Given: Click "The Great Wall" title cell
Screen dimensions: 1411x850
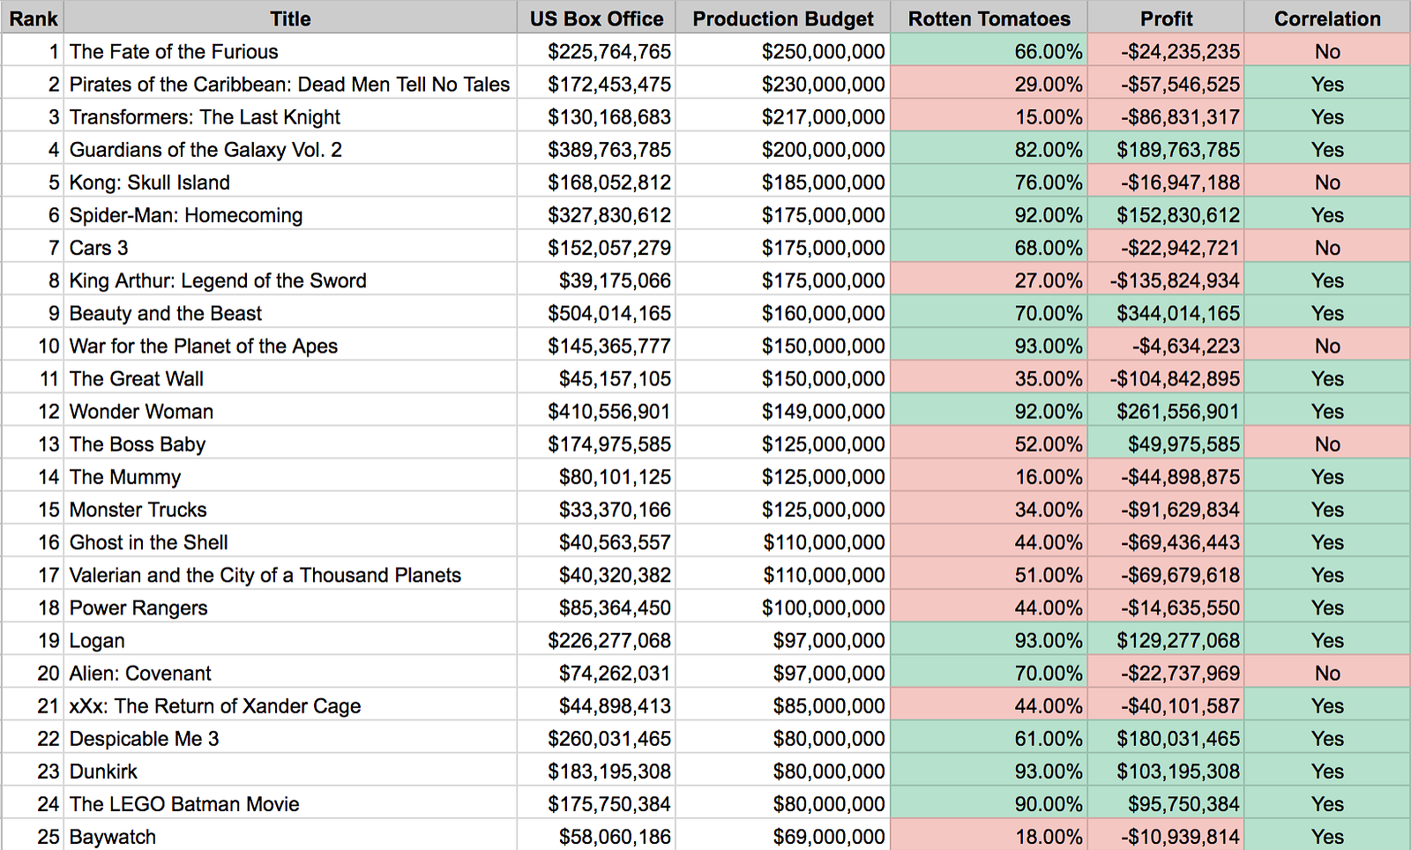Looking at the screenshot, I should point(290,377).
